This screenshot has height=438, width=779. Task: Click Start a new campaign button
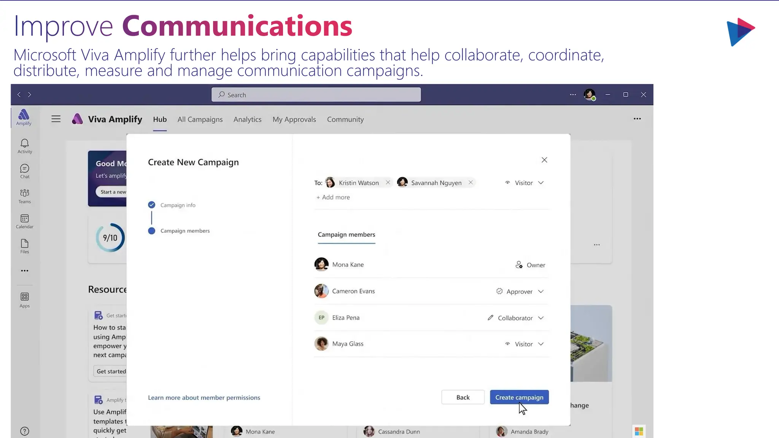[x=111, y=192]
